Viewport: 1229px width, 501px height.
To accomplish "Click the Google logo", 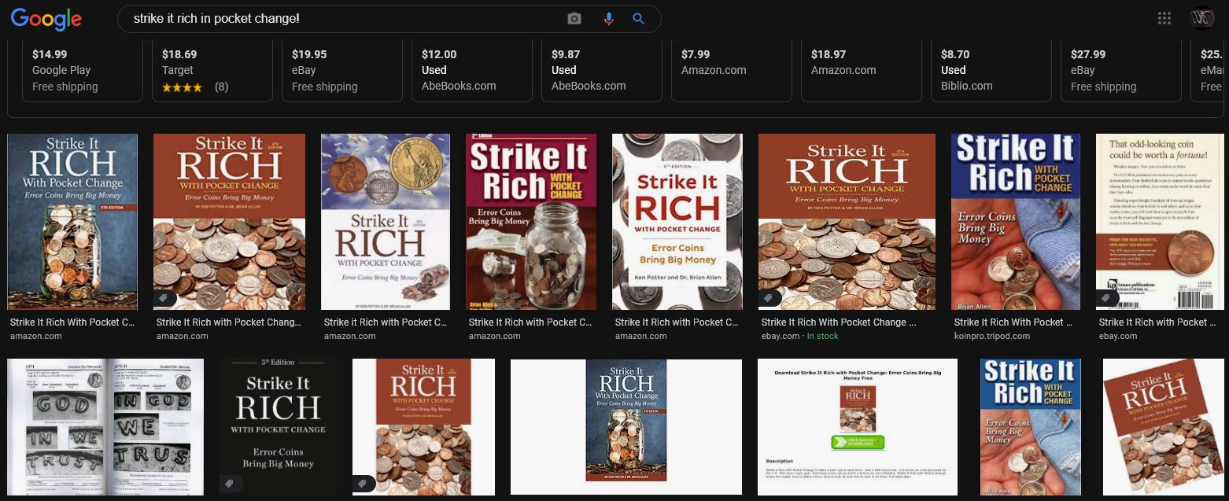I will (46, 19).
